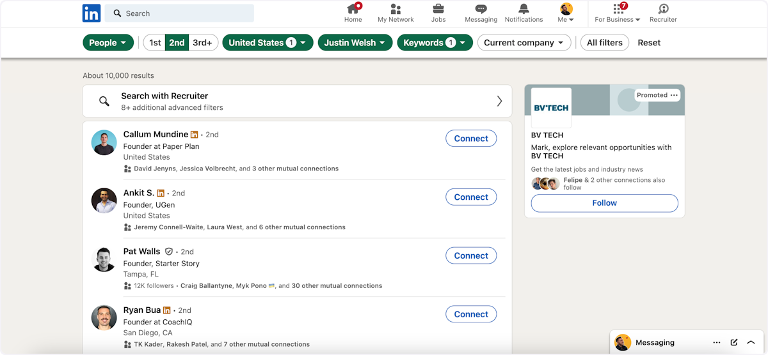Toggle the 2nd connections filter
The width and height of the screenshot is (768, 355).
(177, 43)
